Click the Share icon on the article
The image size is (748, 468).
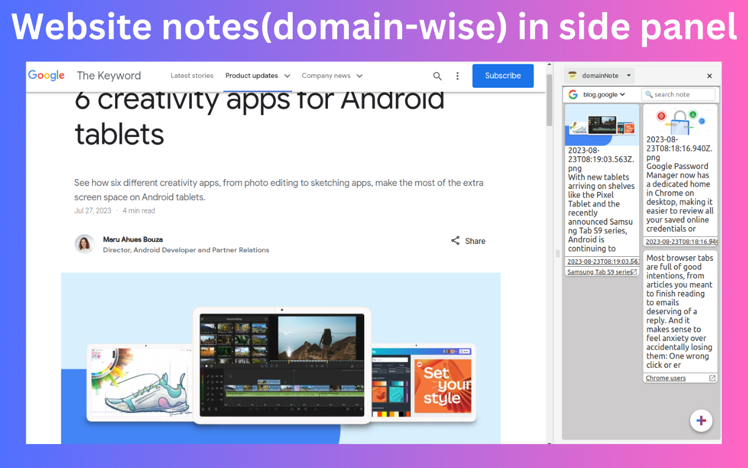(455, 240)
